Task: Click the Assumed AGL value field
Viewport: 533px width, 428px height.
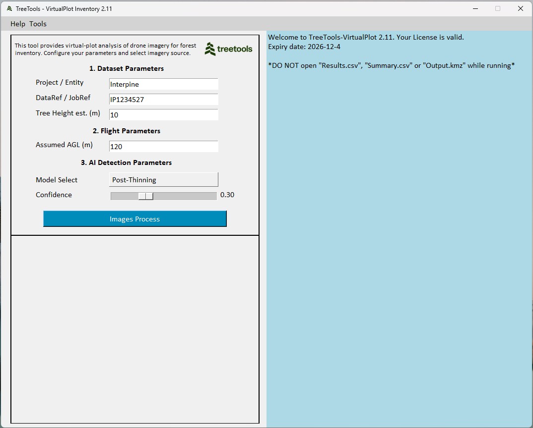Action: 163,147
